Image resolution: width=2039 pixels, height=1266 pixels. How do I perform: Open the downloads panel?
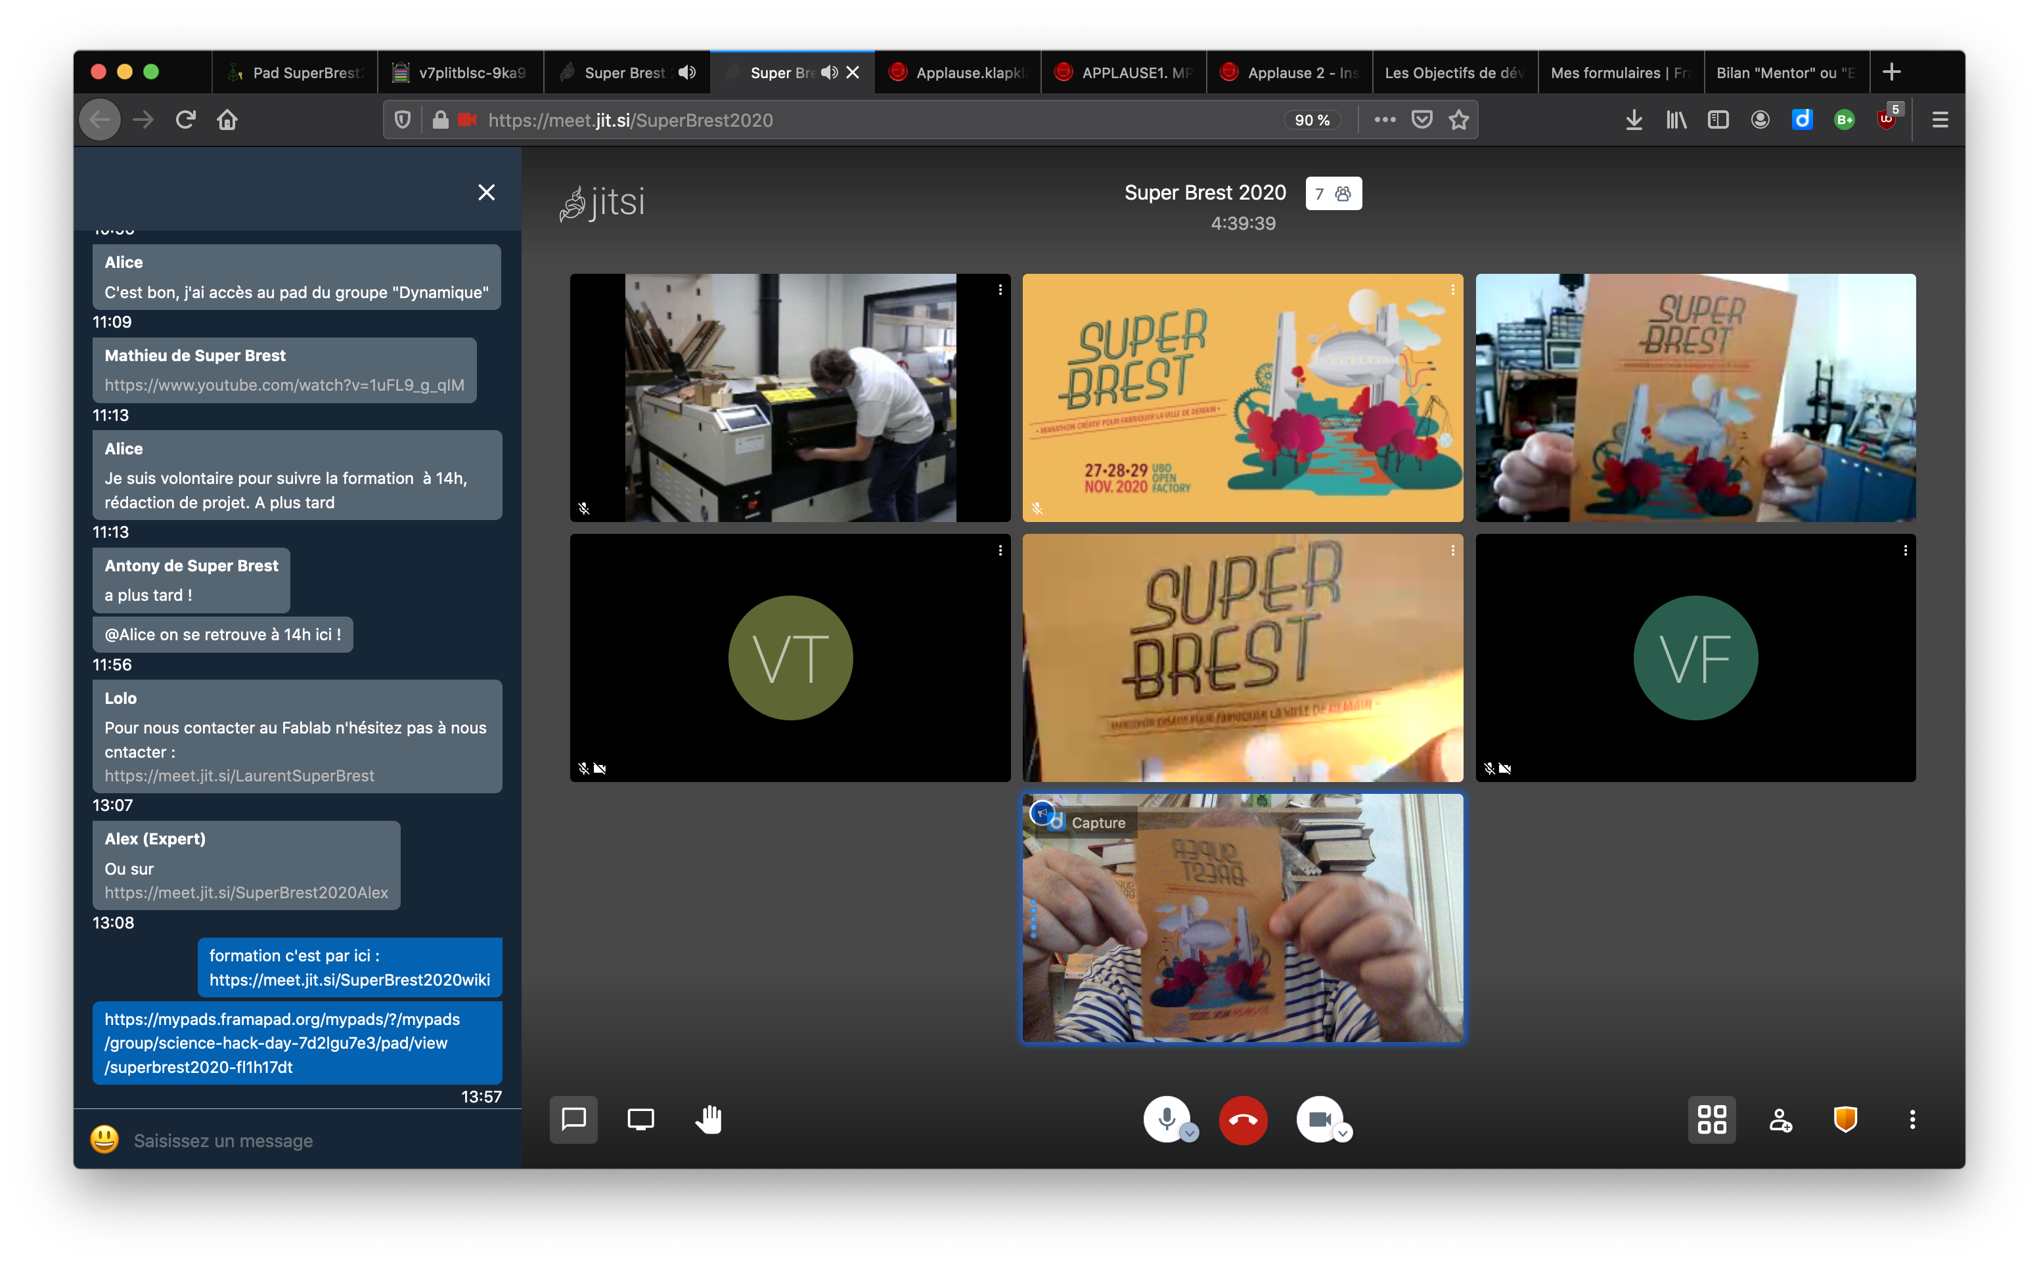point(1634,120)
